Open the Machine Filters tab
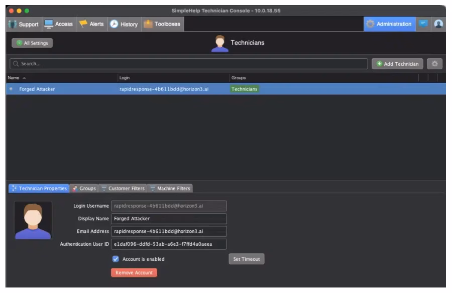Viewport: 452px width, 293px height. click(170, 189)
